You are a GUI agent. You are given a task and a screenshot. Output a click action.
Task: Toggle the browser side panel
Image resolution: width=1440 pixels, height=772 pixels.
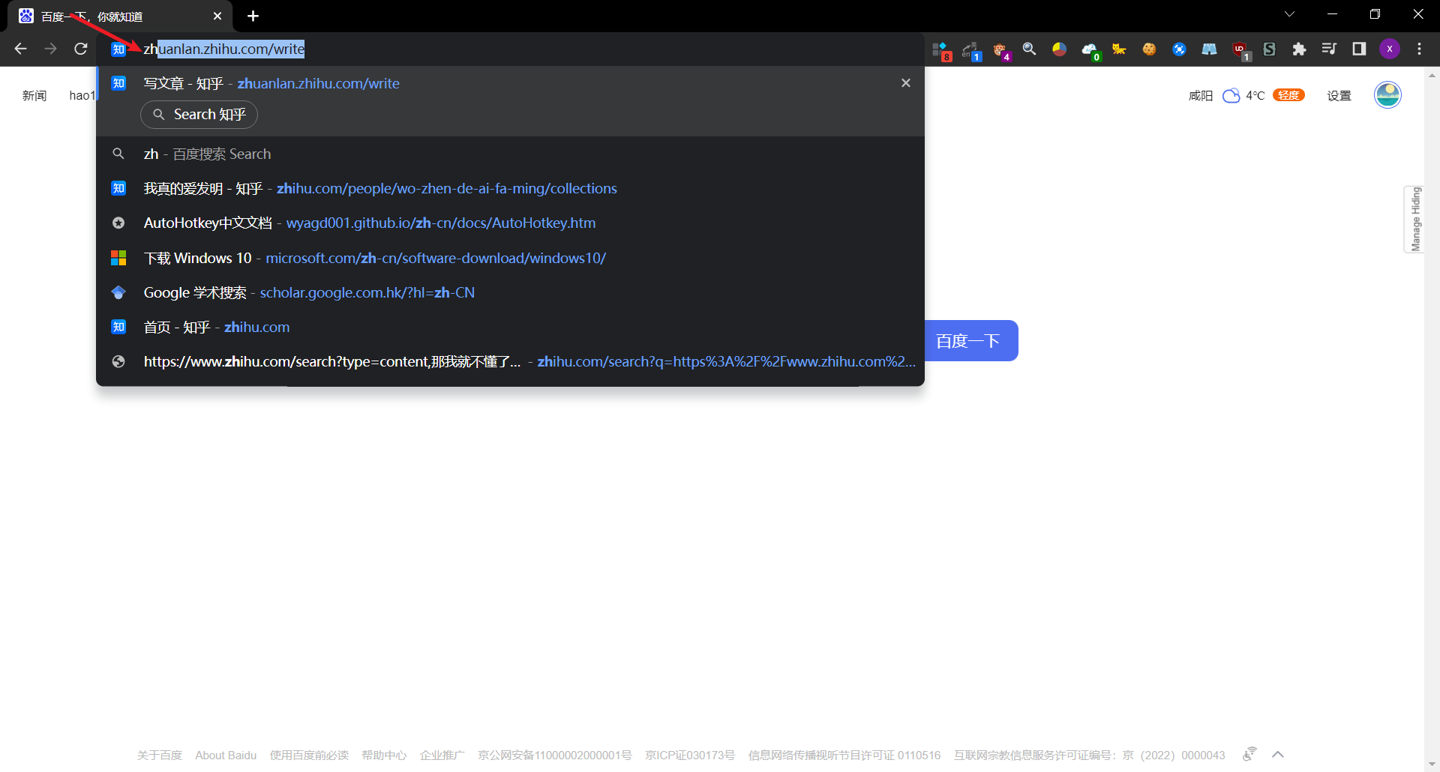(1359, 49)
